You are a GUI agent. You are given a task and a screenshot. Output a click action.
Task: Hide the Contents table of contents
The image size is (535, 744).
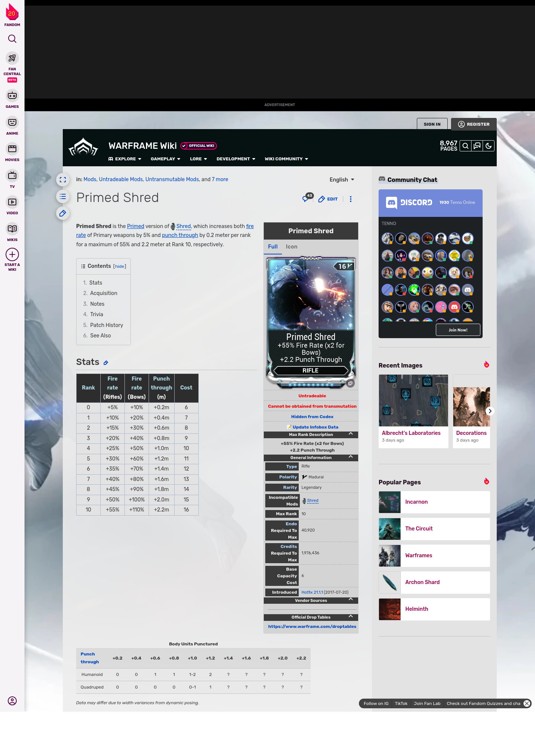click(120, 266)
